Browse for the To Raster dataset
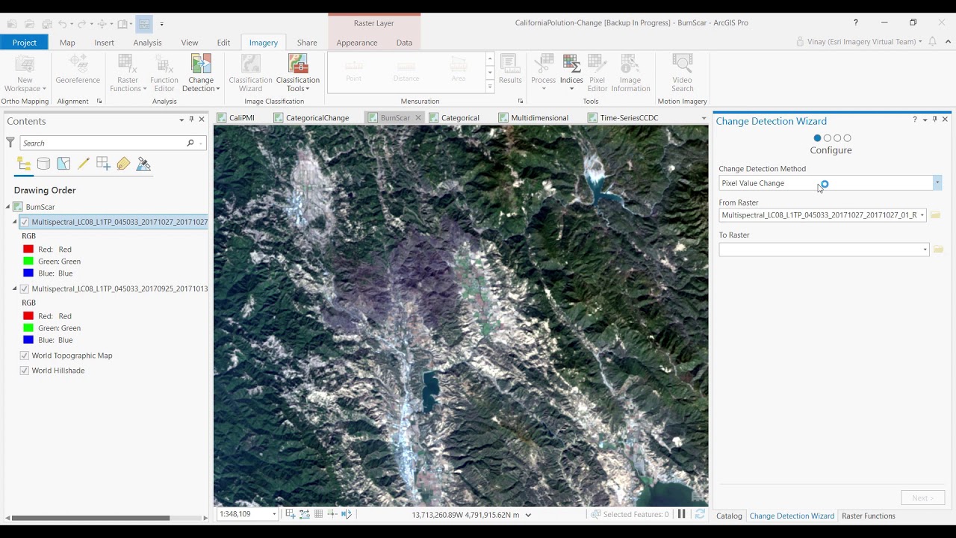 [x=938, y=250]
